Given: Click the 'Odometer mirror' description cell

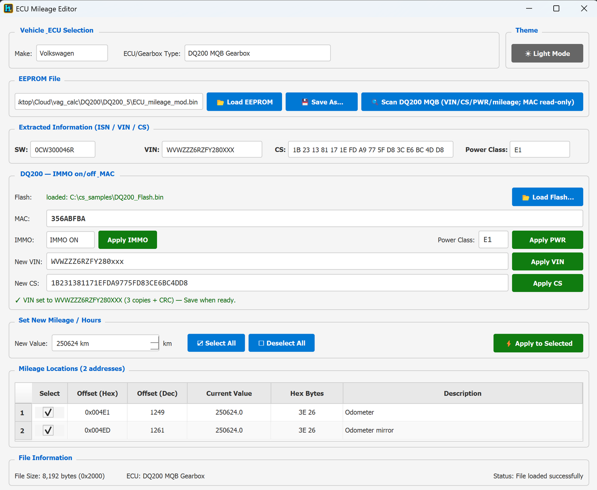Looking at the screenshot, I should pyautogui.click(x=463, y=430).
